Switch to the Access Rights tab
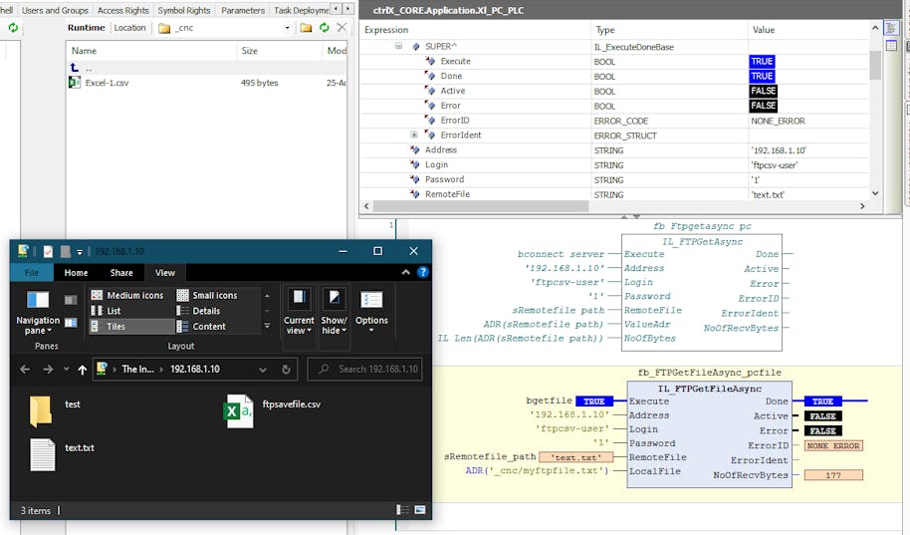 pos(122,10)
